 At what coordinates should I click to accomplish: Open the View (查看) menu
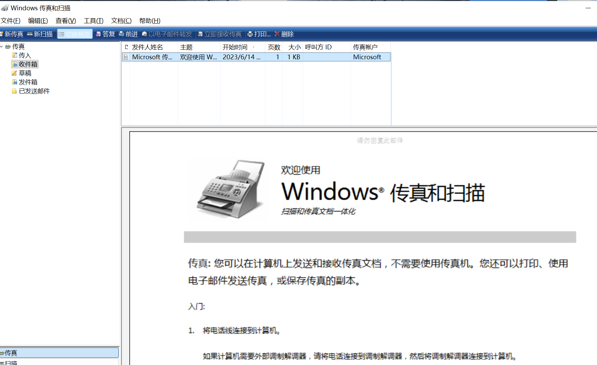tap(66, 21)
